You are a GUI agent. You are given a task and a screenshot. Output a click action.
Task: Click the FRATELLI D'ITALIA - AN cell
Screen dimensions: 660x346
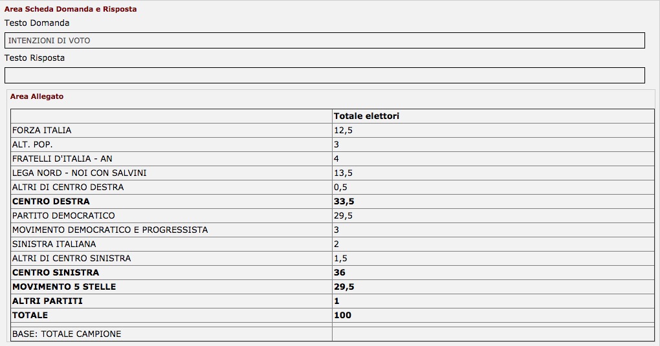[x=171, y=159]
